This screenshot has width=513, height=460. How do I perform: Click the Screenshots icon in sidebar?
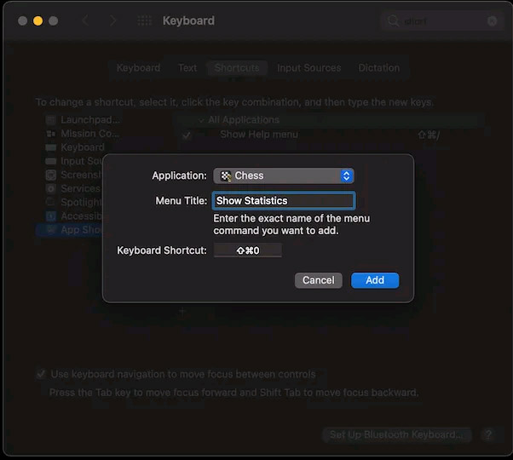51,175
